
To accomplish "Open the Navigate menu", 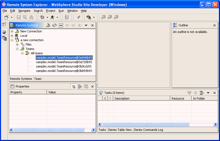I will pyautogui.click(x=24, y=11).
